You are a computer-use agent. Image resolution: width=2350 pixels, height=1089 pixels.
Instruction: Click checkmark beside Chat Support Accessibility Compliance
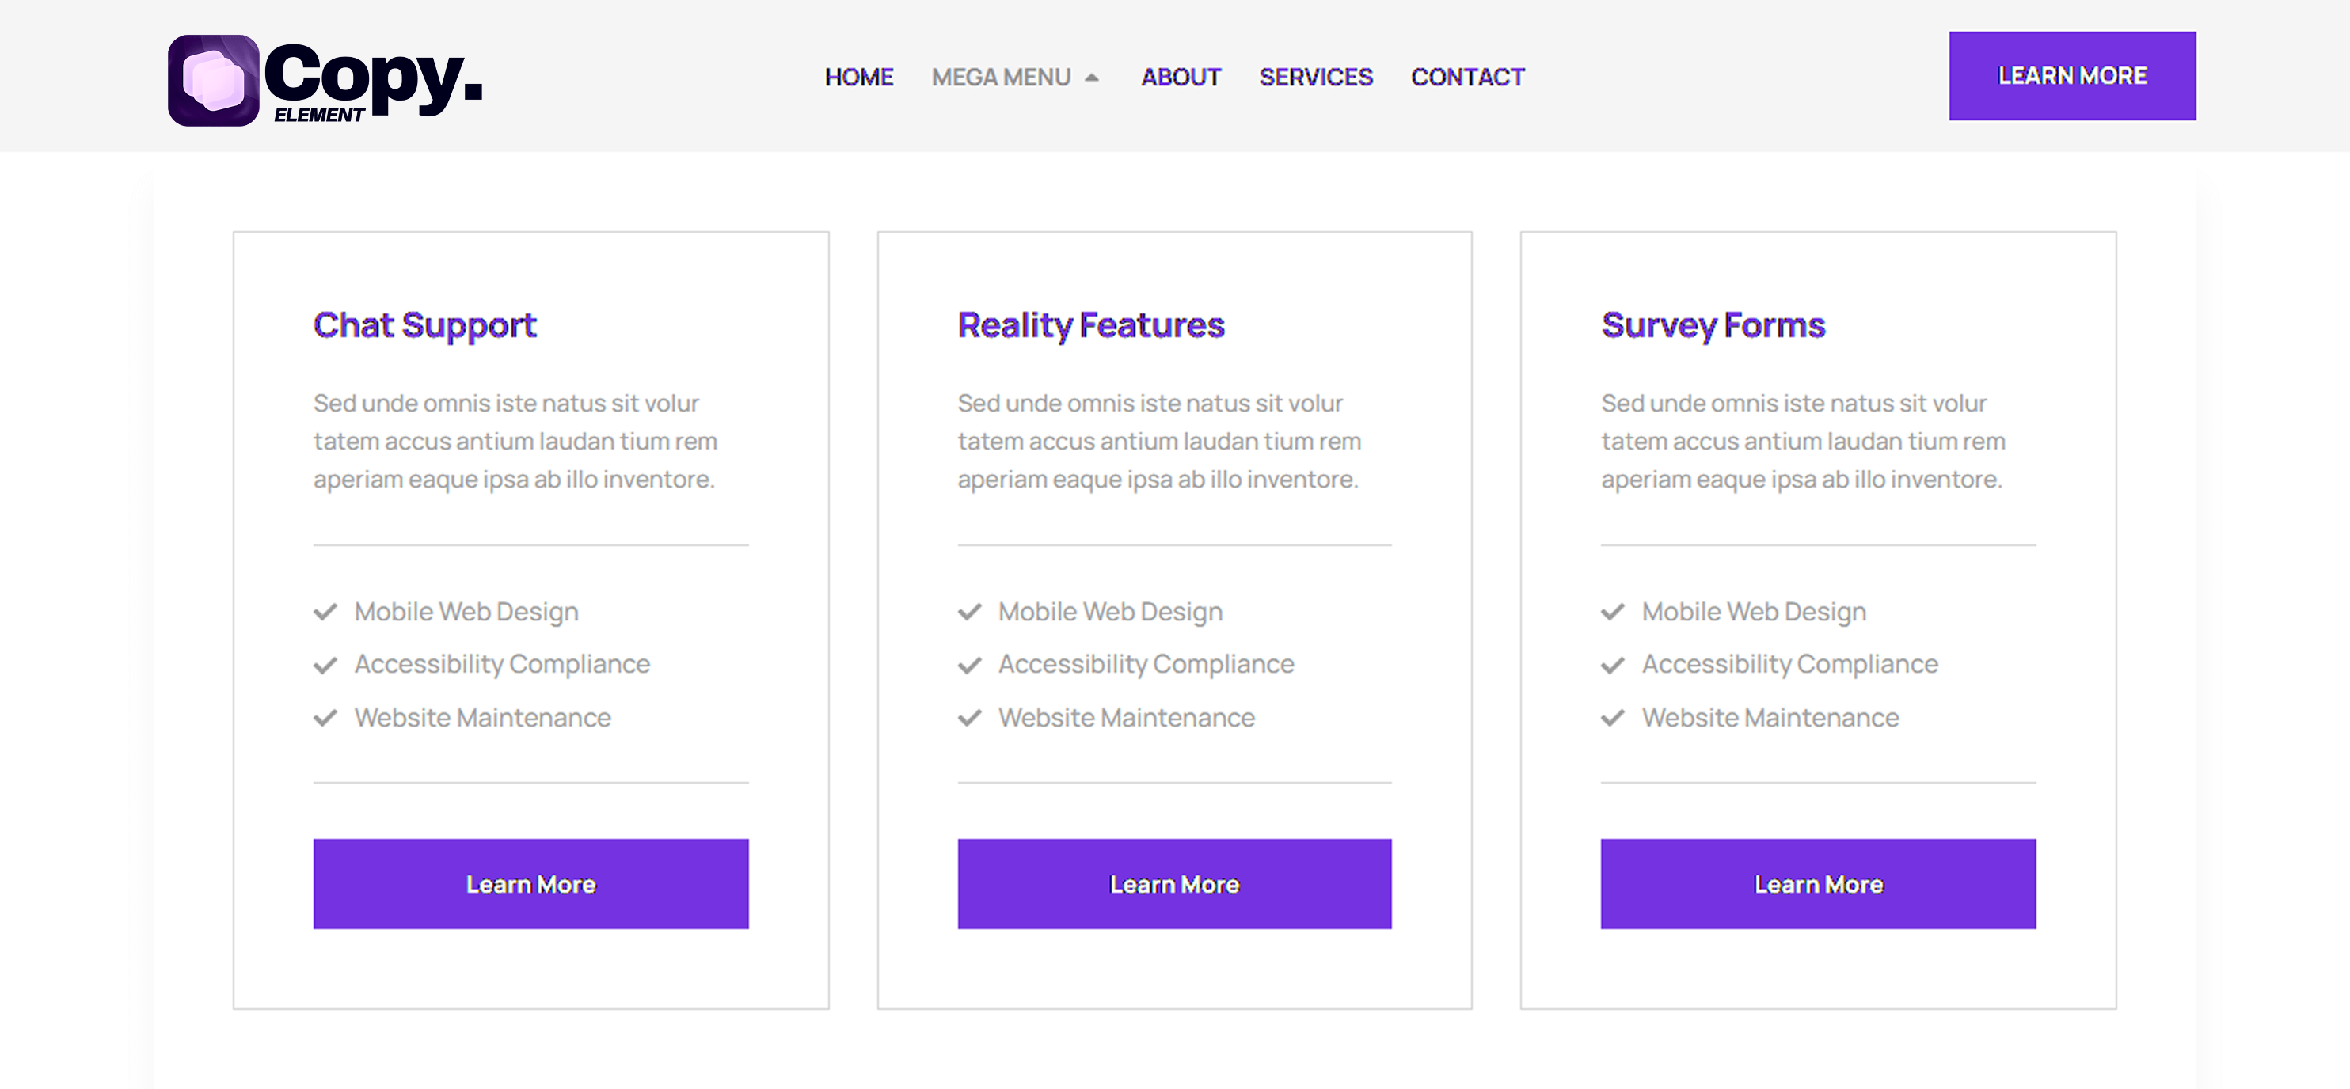(x=325, y=665)
